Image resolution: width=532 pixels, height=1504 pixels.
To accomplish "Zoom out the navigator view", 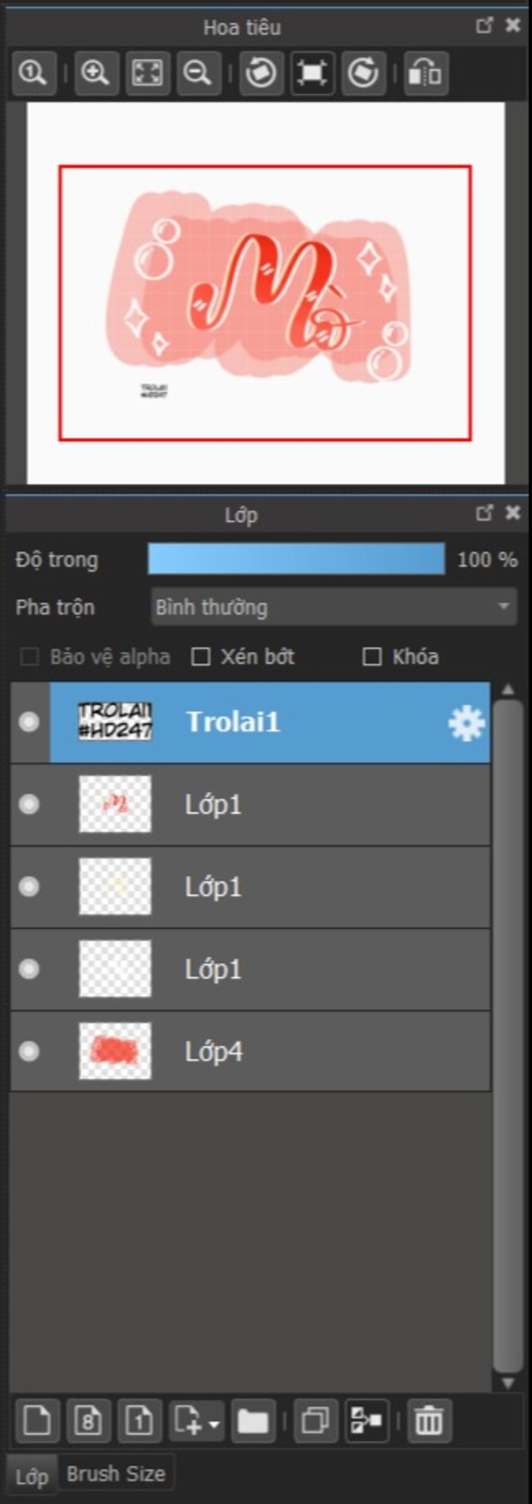I will [x=198, y=74].
